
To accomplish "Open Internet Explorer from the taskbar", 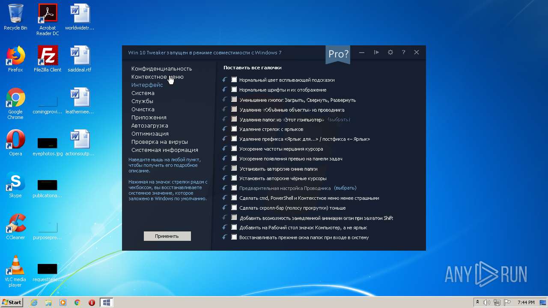I will tap(34, 302).
